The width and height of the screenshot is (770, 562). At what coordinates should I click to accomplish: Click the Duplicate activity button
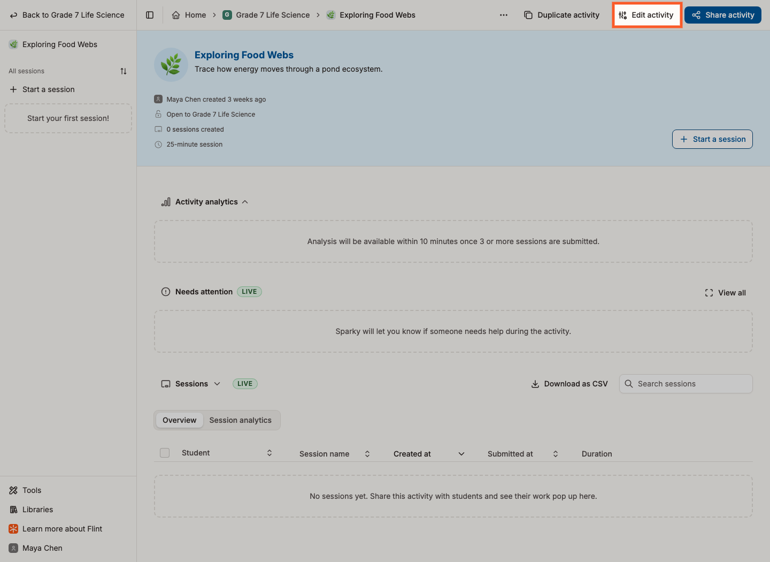[562, 15]
